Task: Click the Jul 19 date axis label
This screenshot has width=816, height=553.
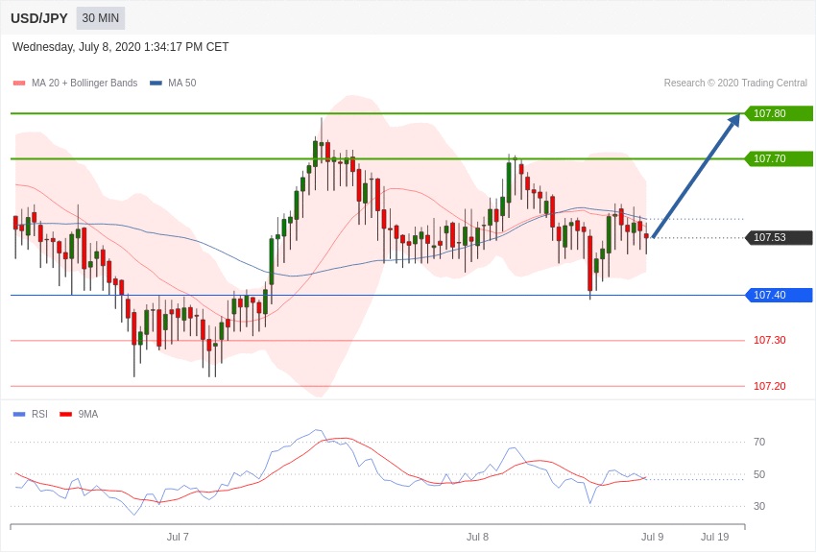Action: coord(714,537)
